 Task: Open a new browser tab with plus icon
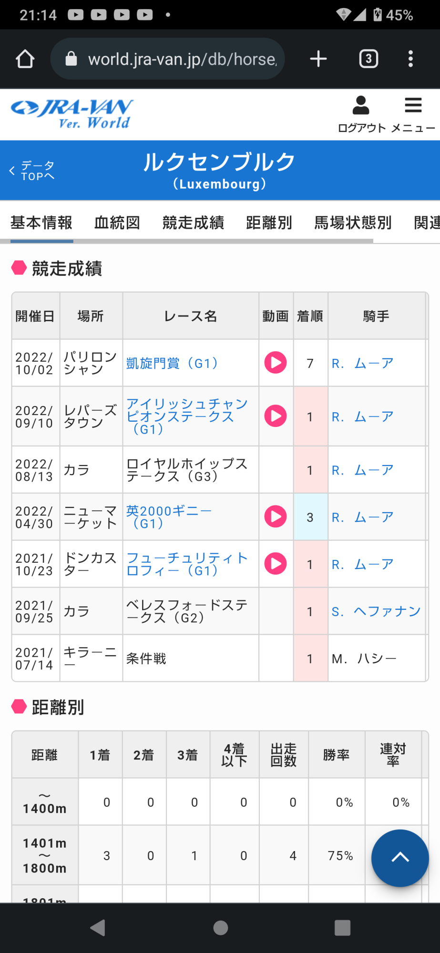[318, 59]
